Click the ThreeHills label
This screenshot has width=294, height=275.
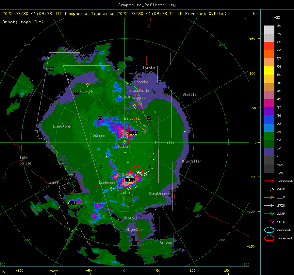[x=164, y=143]
